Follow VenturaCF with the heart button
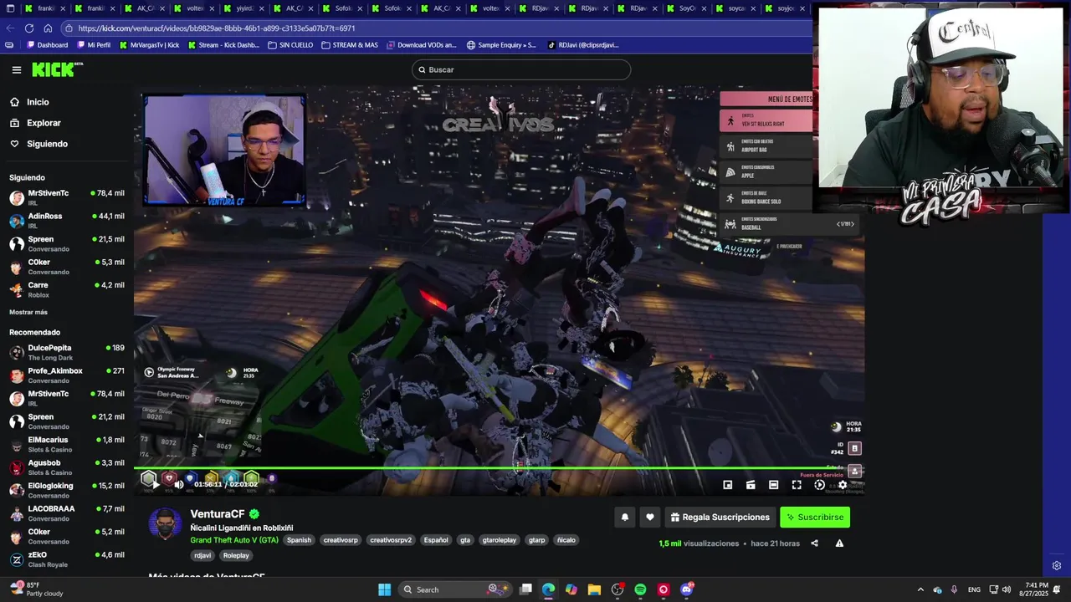Screen dimensions: 1071x602 tap(650, 518)
